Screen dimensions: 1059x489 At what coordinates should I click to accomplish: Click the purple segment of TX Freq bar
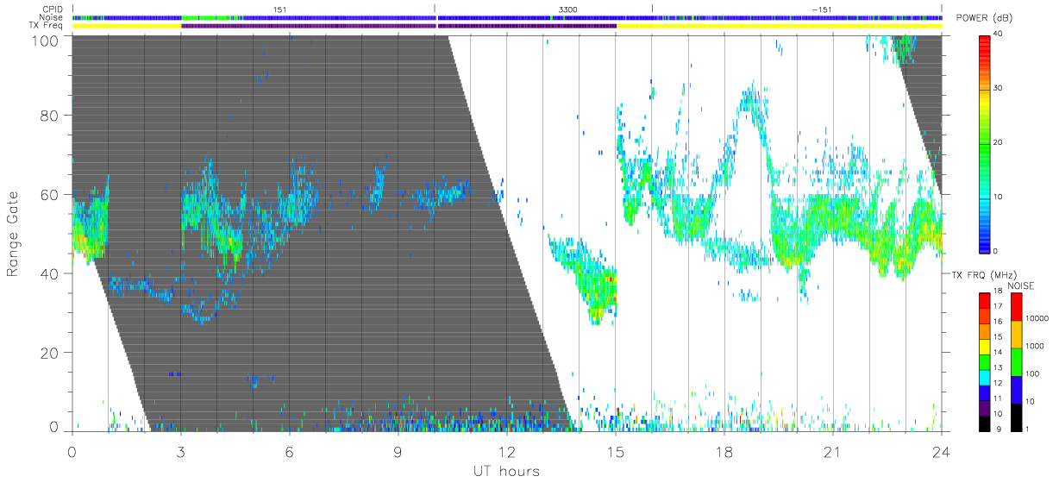[398, 26]
